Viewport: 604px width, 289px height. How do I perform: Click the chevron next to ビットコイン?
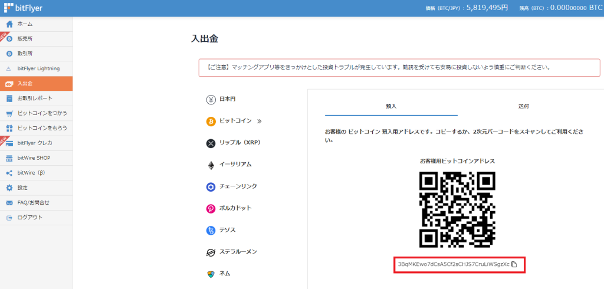tap(260, 121)
